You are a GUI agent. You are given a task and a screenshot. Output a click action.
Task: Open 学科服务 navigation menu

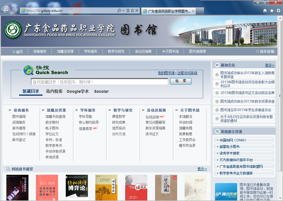[91, 51]
